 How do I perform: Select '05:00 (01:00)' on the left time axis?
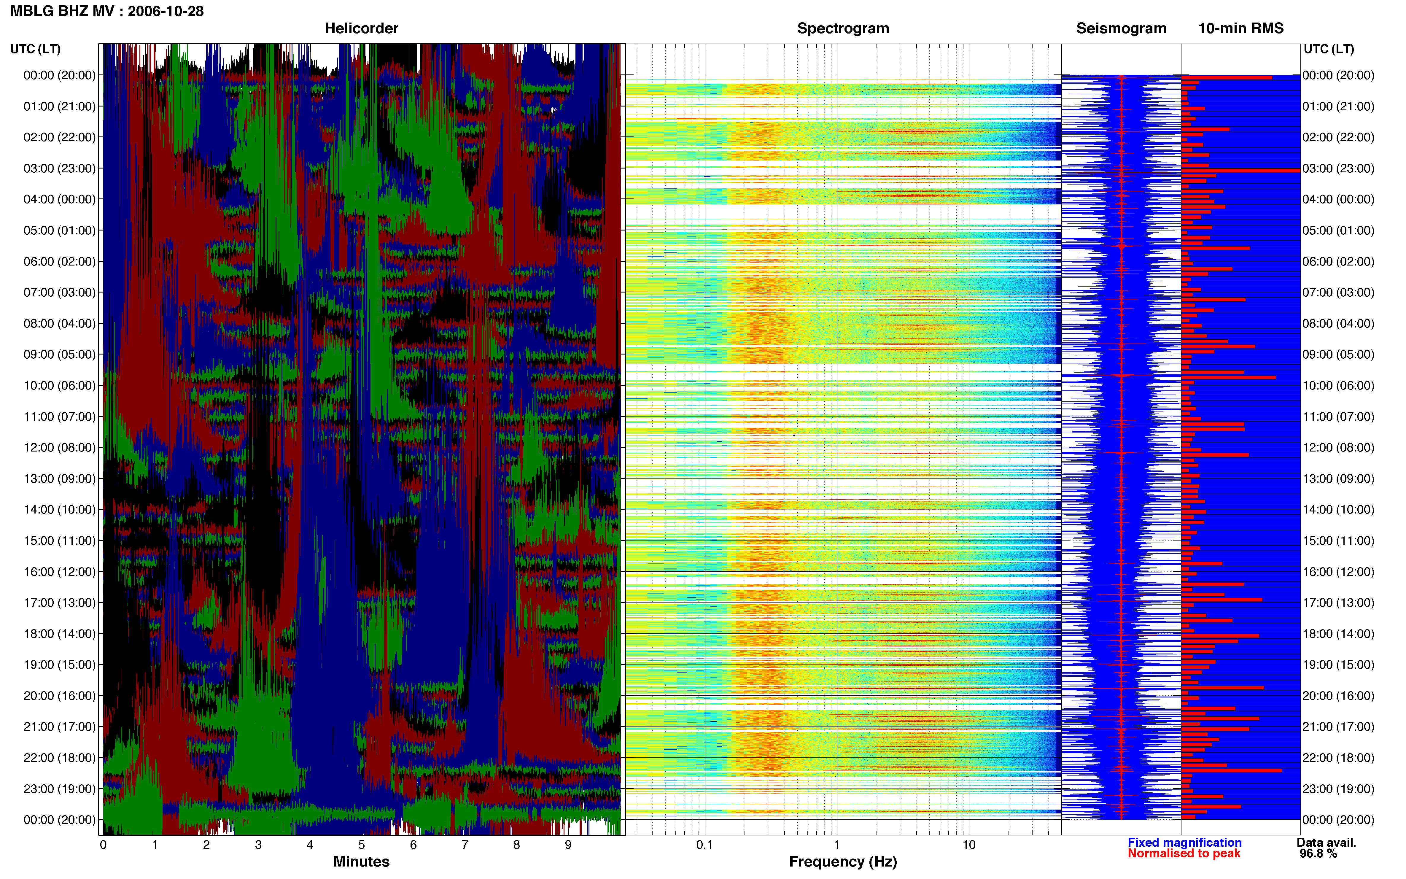(59, 230)
